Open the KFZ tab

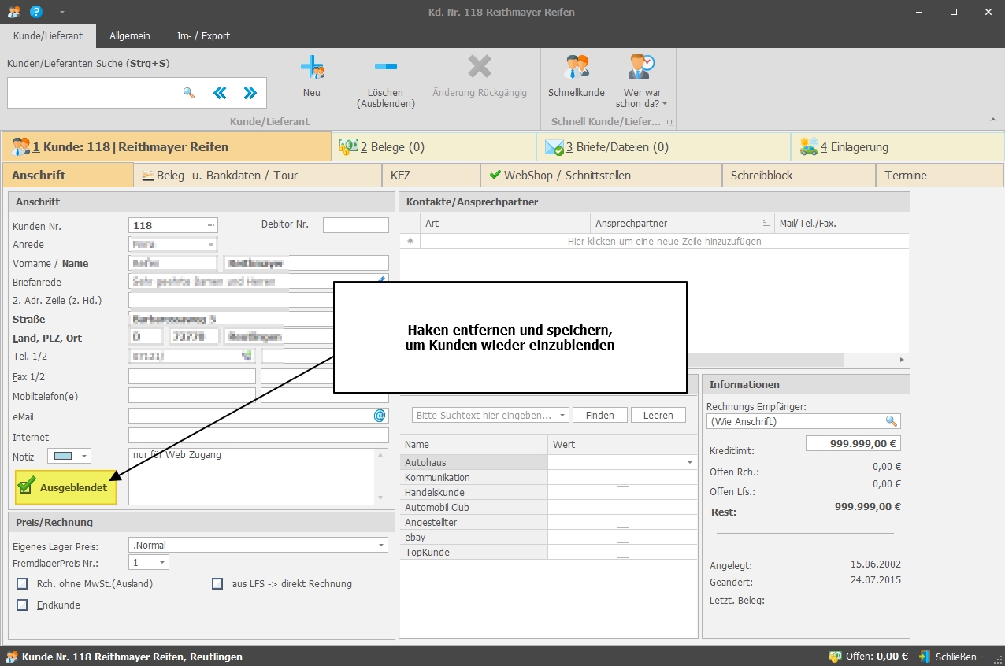click(x=431, y=175)
